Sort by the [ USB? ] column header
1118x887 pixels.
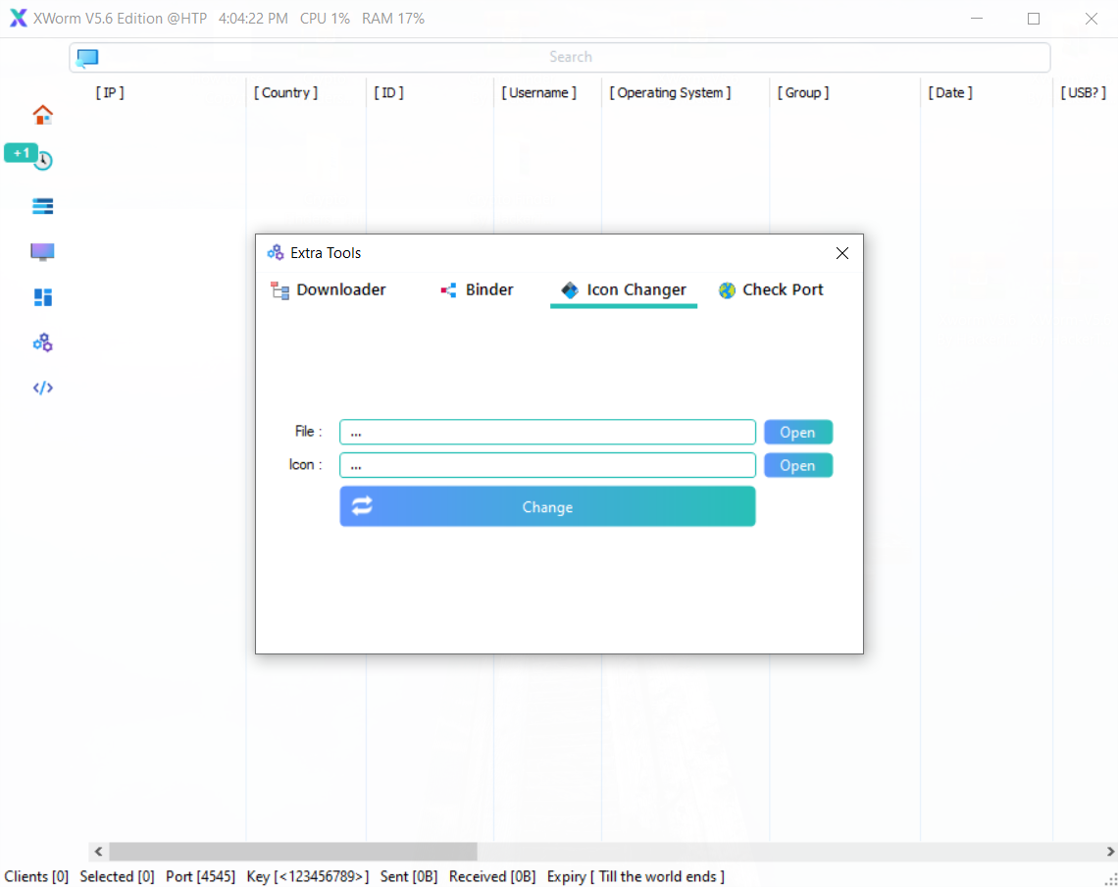click(x=1083, y=93)
